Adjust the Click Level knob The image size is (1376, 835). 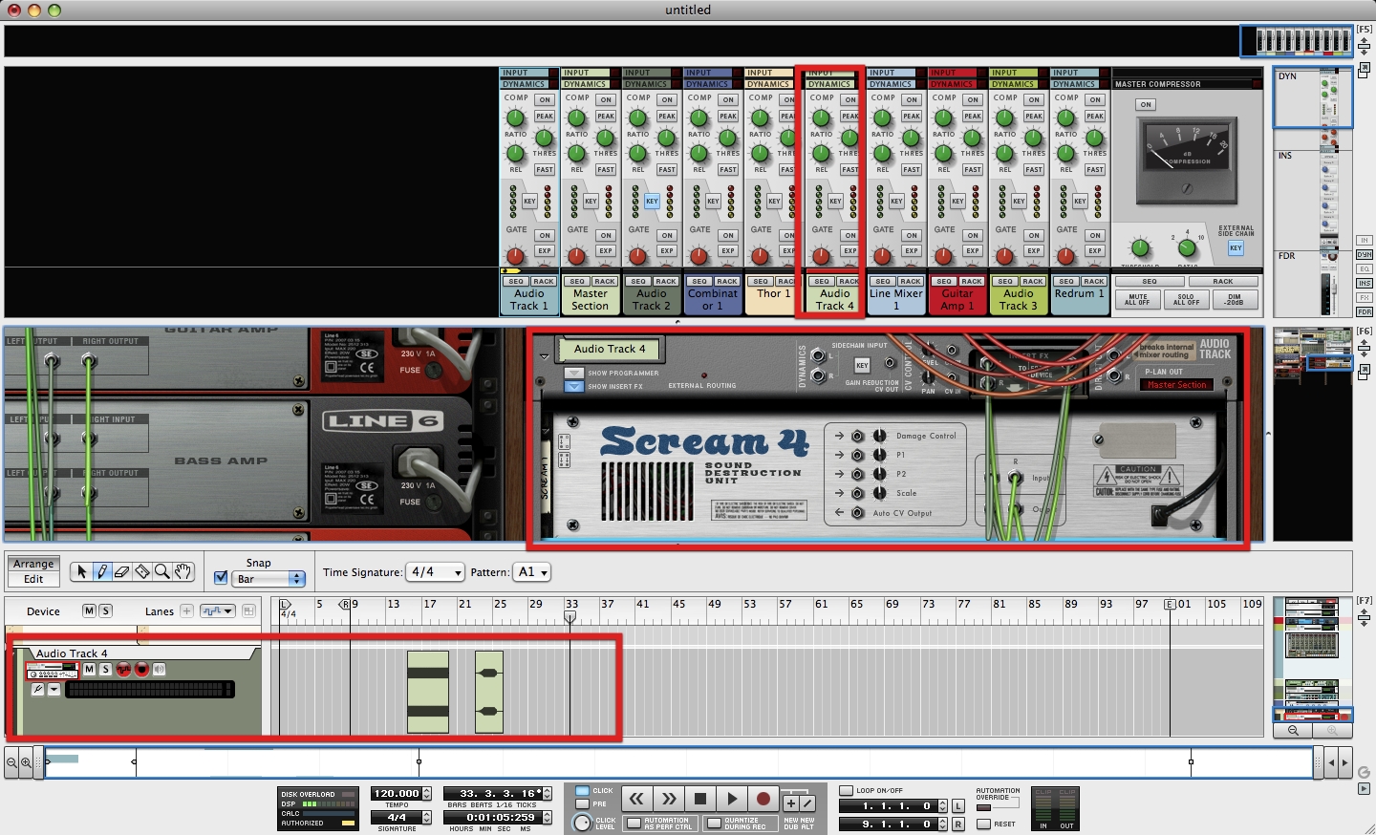(582, 823)
